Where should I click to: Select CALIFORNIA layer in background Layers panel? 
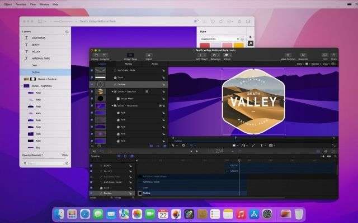pos(45,38)
